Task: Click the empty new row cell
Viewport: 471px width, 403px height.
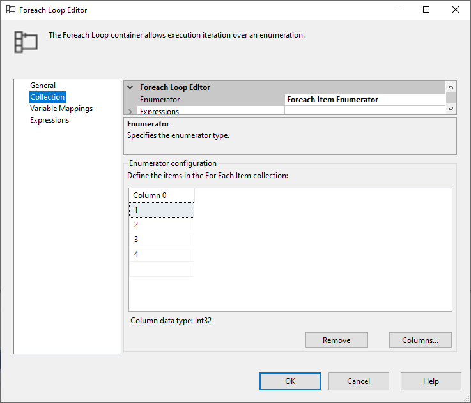Action: (161, 269)
